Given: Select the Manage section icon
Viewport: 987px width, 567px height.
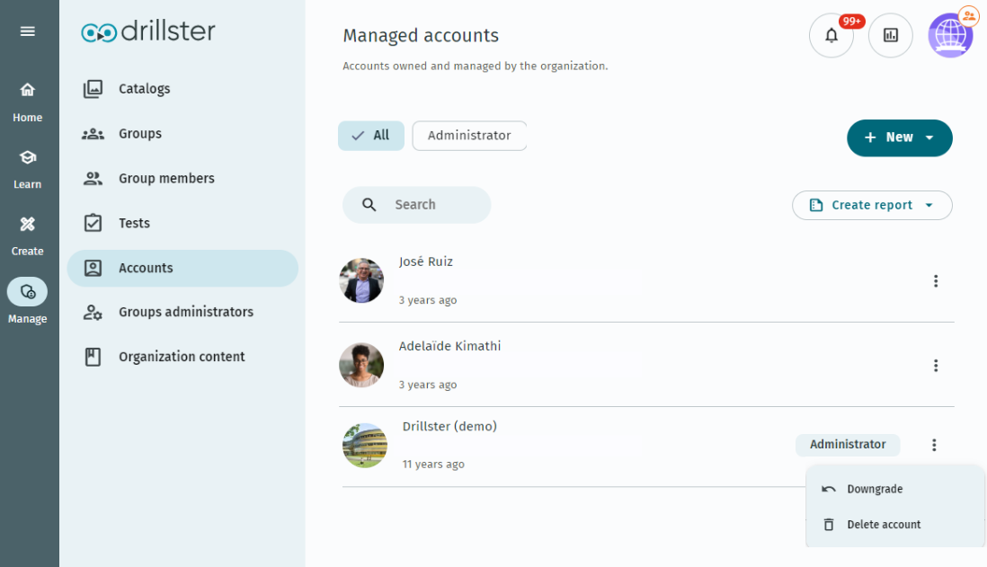Looking at the screenshot, I should [27, 292].
